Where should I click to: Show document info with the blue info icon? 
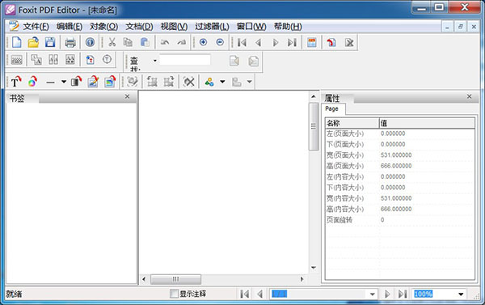[x=90, y=42]
